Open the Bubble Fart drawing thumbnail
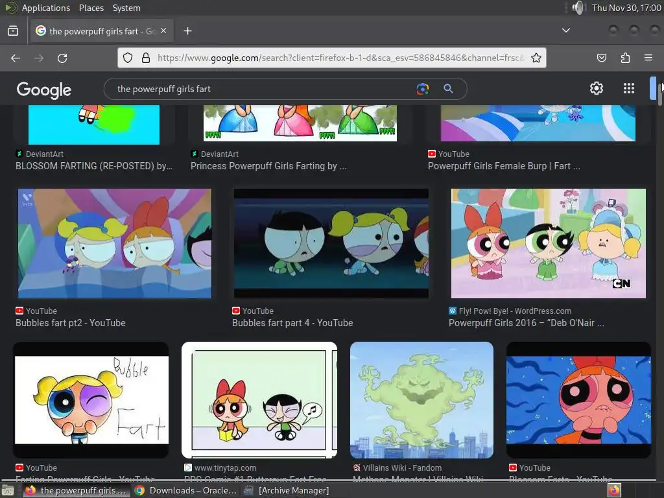This screenshot has width=664, height=498. (x=91, y=400)
